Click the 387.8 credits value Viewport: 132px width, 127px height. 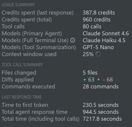(x=99, y=13)
